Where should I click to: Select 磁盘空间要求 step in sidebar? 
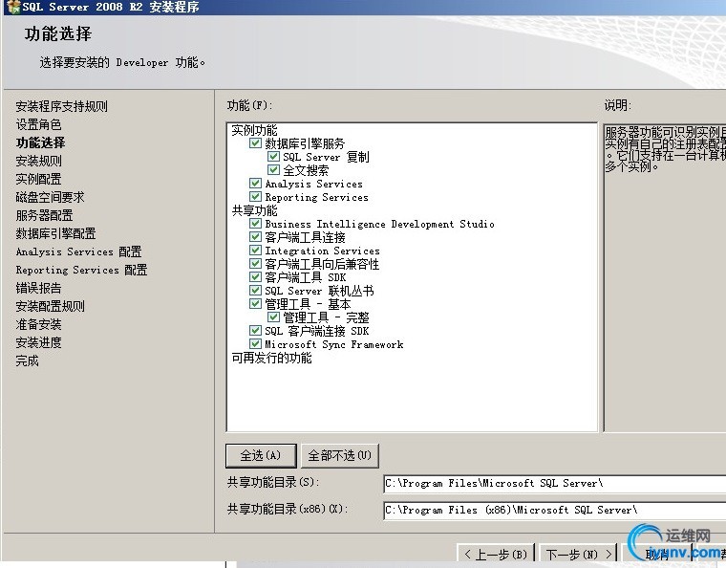(x=50, y=197)
